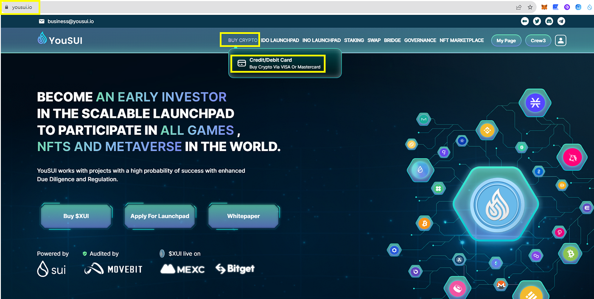Click the business@yousui.io email link
The height and width of the screenshot is (299, 594).
pyautogui.click(x=71, y=21)
